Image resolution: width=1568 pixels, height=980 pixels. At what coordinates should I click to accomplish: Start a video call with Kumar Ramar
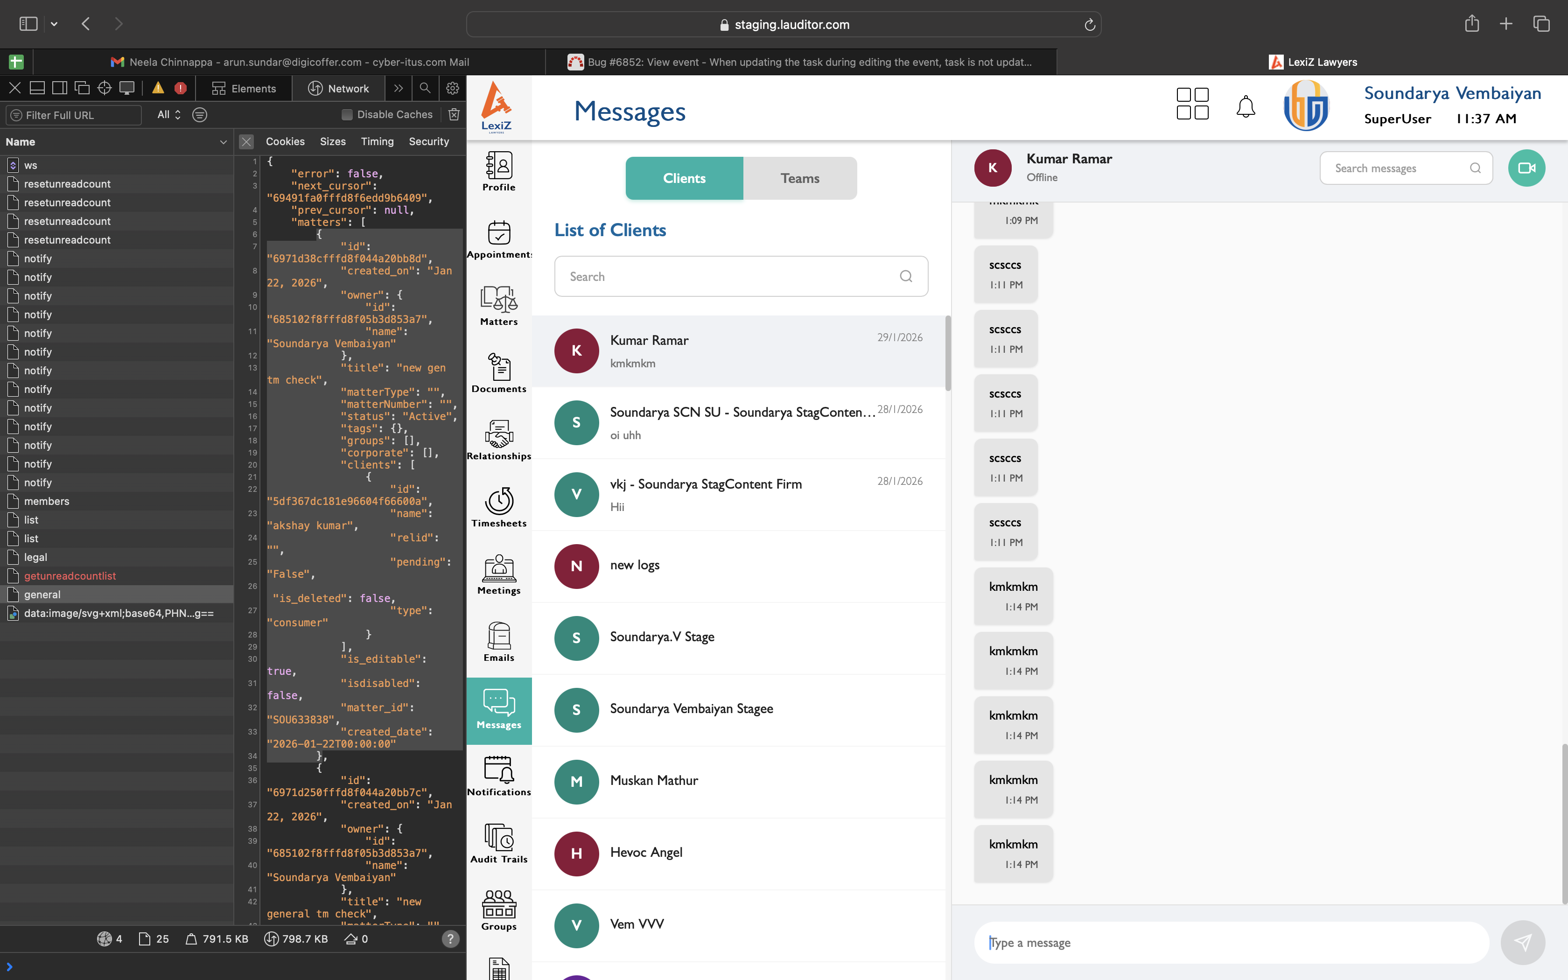coord(1526,168)
